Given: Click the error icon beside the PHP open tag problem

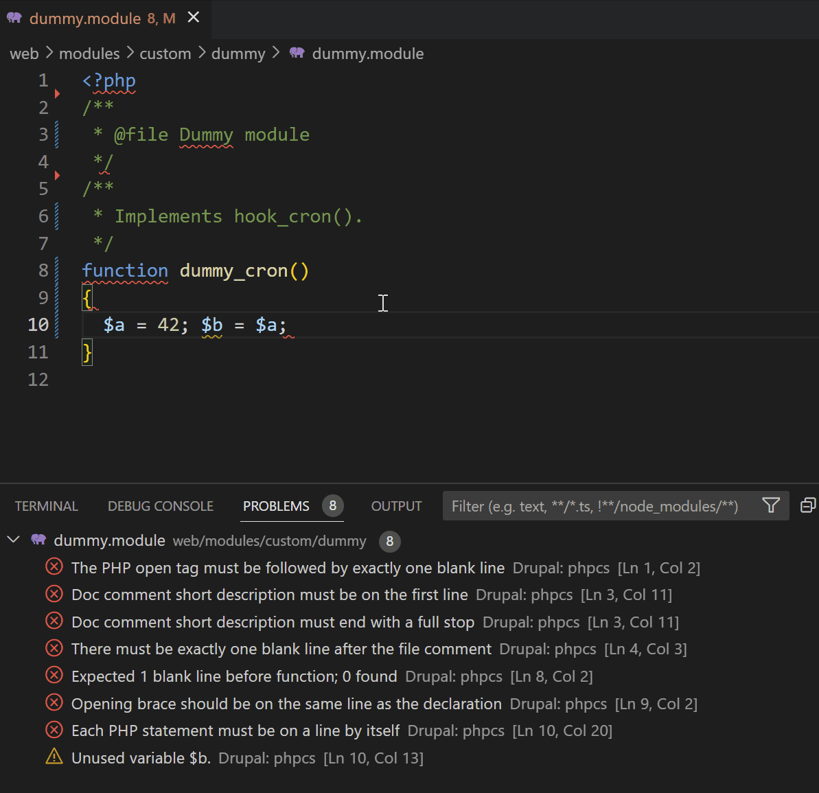Looking at the screenshot, I should pyautogui.click(x=54, y=566).
